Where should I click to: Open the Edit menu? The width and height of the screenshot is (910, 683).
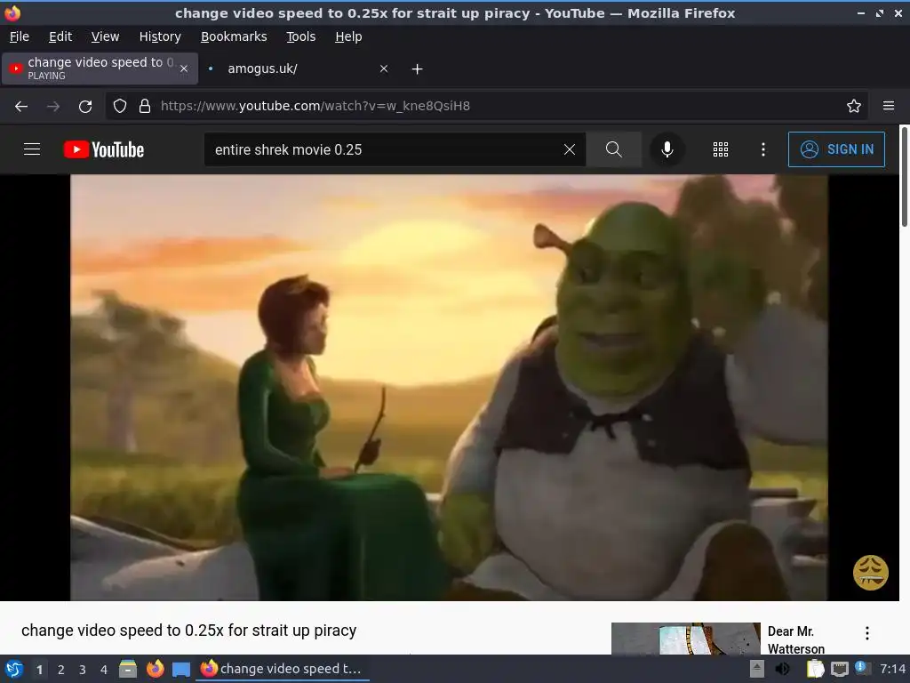[x=60, y=36]
